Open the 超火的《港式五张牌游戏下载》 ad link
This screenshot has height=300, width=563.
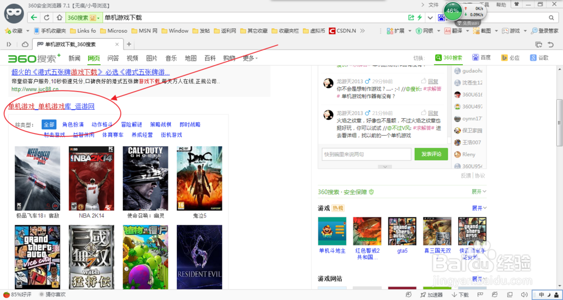click(x=91, y=71)
